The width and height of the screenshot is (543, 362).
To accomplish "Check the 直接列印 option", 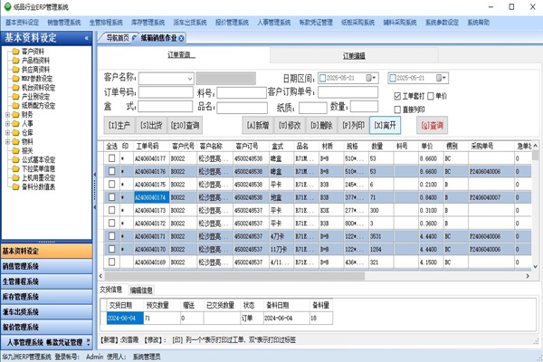I will [x=397, y=109].
